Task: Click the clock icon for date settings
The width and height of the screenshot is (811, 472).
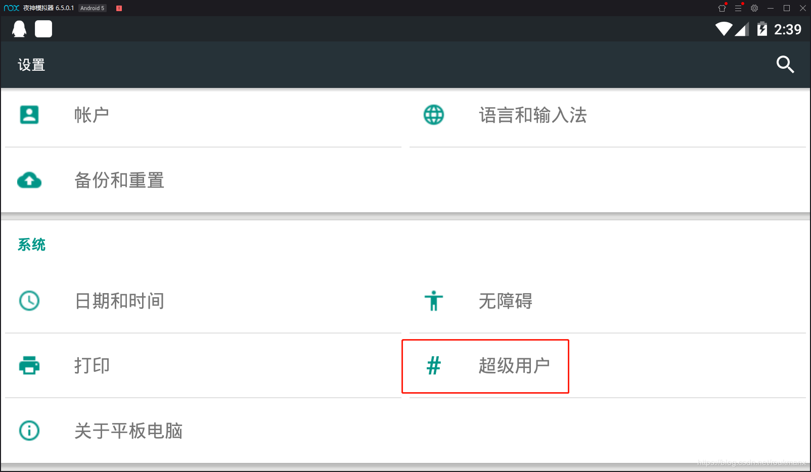Action: pyautogui.click(x=29, y=301)
